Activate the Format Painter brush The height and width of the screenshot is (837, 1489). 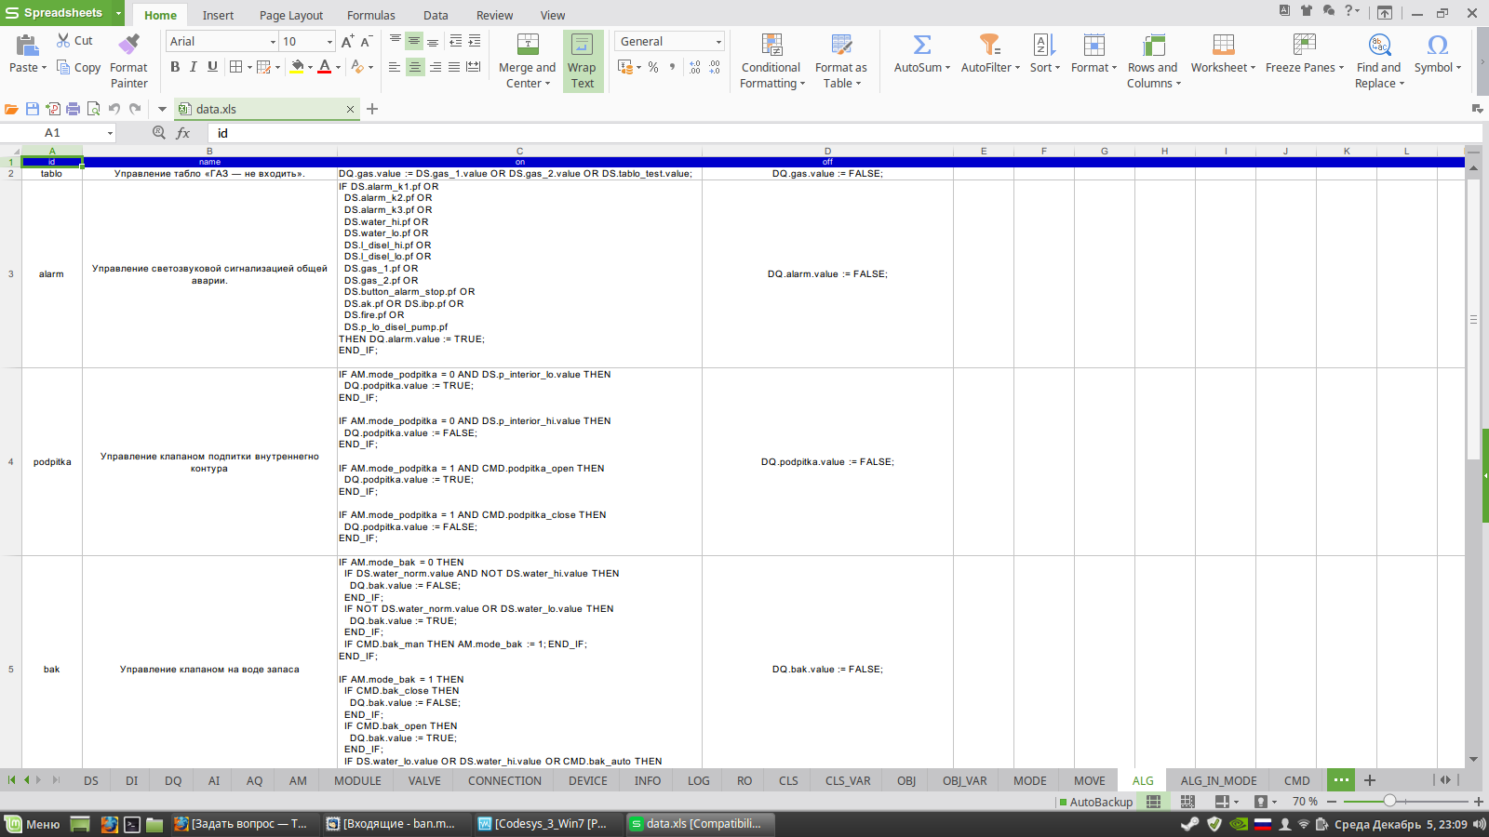(128, 44)
